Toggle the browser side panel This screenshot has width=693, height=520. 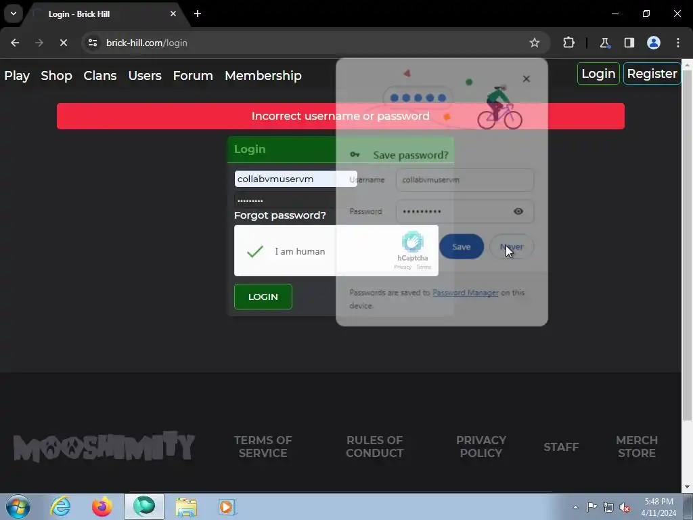629,43
